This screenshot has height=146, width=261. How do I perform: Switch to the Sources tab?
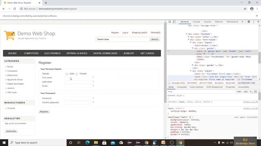(x=208, y=21)
